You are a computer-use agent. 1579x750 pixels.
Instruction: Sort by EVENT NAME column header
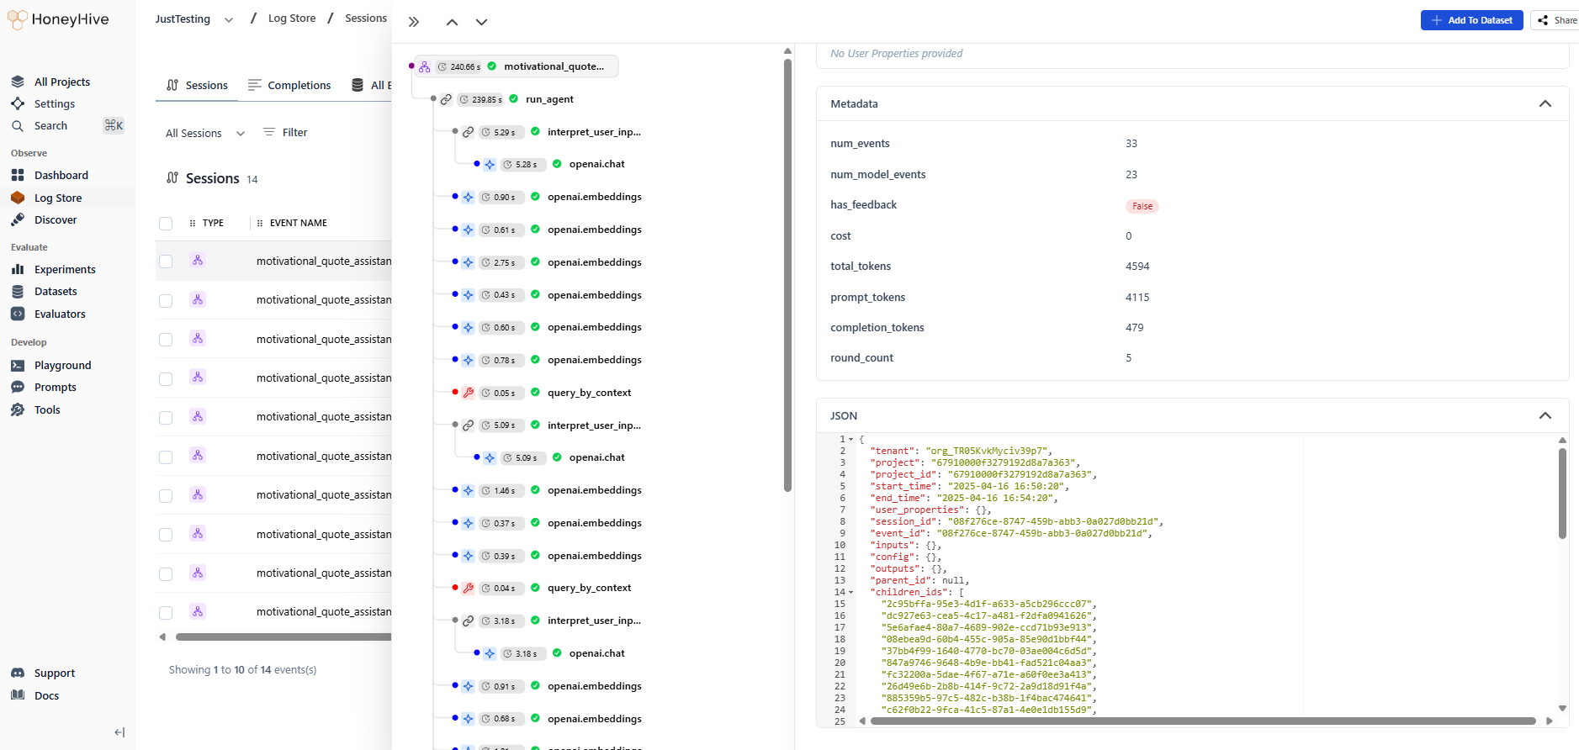pos(298,223)
